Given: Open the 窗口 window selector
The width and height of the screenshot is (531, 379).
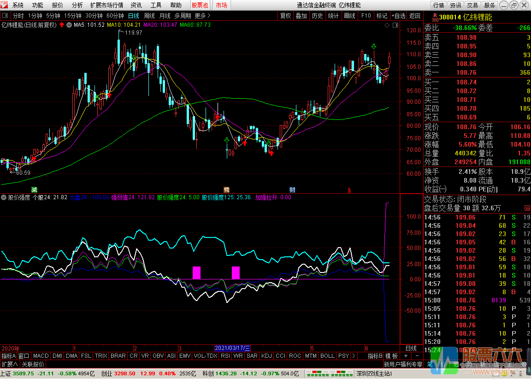Looking at the screenshot, I should click(24, 355).
